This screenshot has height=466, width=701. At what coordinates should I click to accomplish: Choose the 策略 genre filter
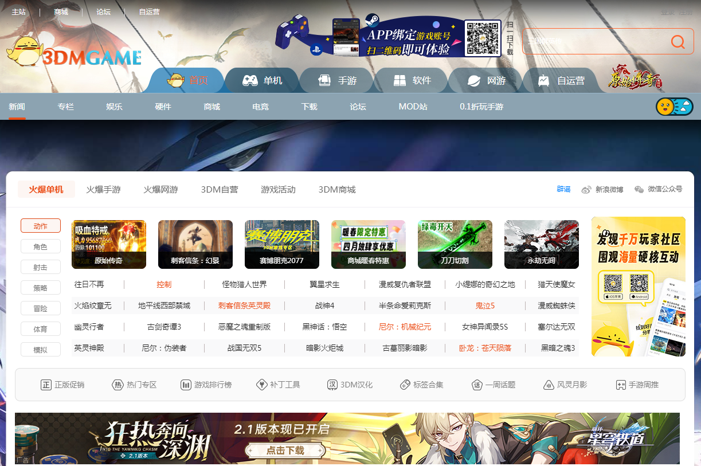[x=41, y=288]
